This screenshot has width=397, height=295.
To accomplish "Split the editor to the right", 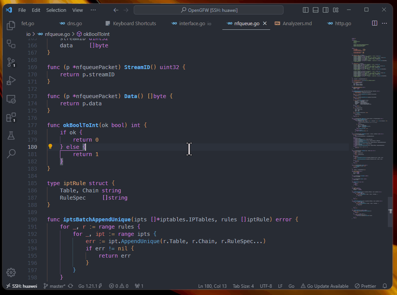I will [x=374, y=24].
